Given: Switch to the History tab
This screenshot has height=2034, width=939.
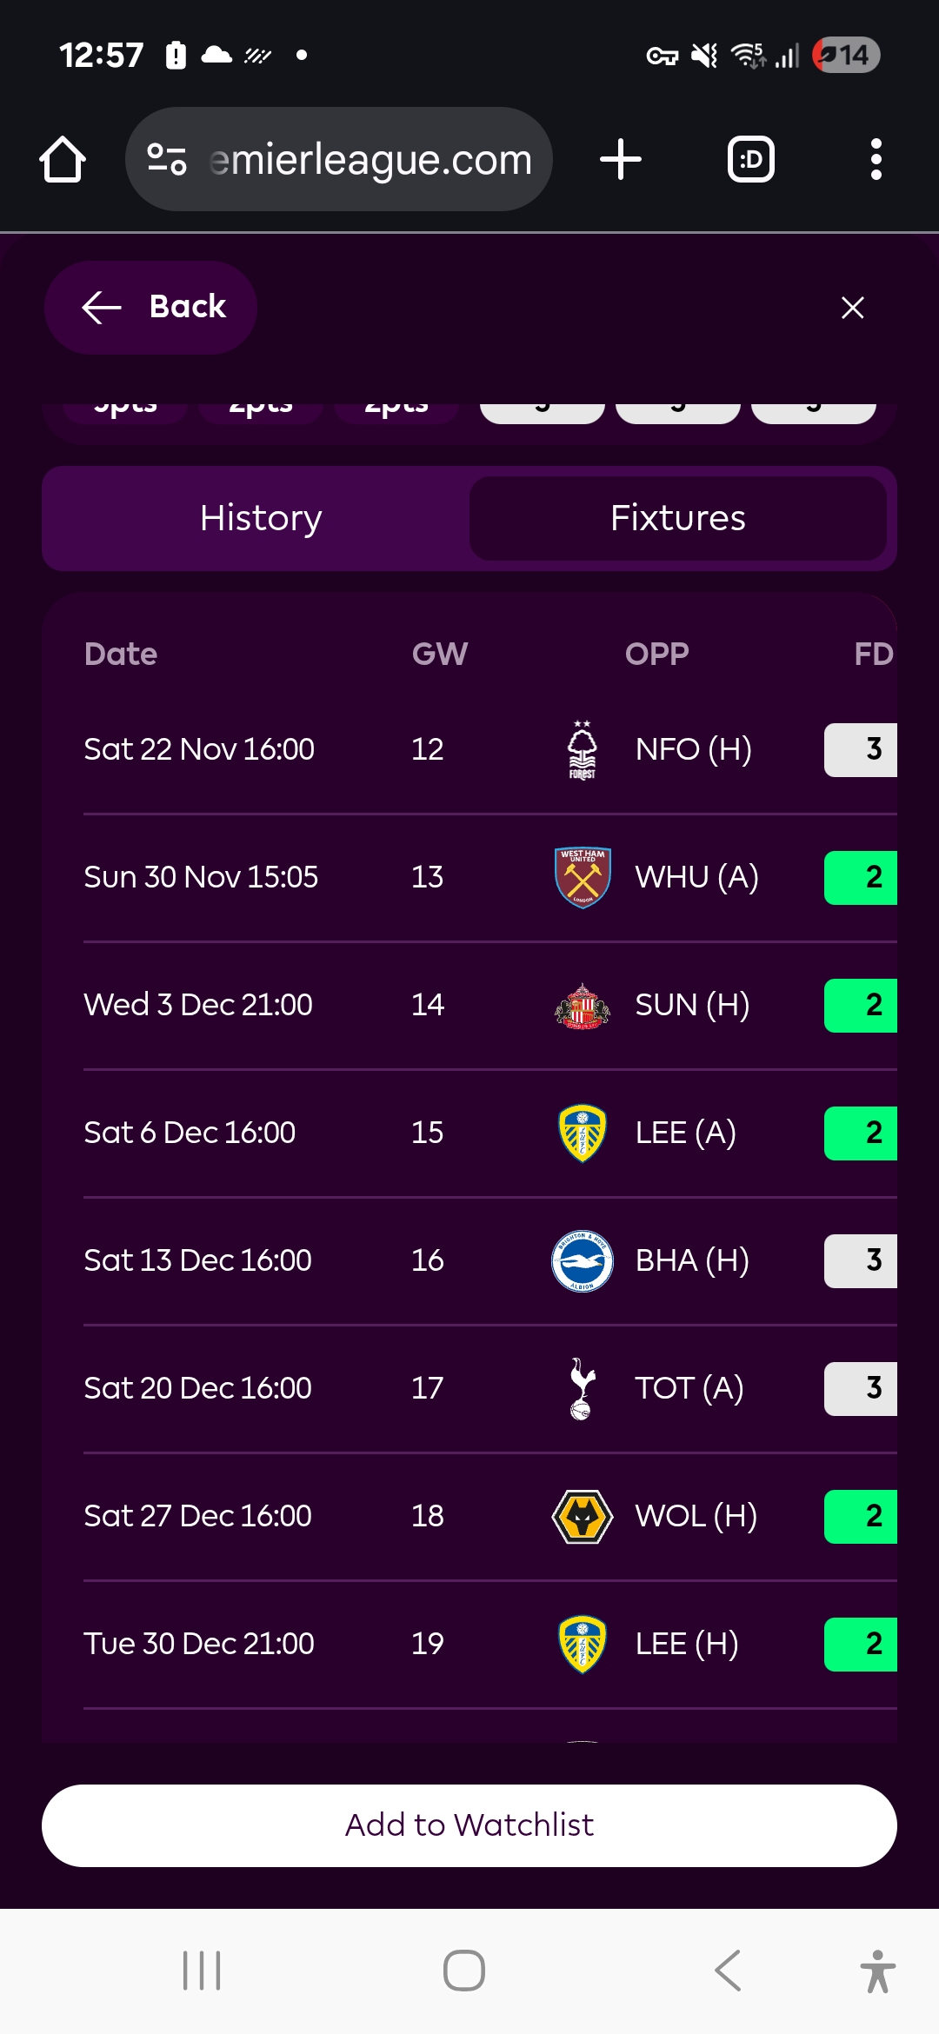Looking at the screenshot, I should [260, 518].
